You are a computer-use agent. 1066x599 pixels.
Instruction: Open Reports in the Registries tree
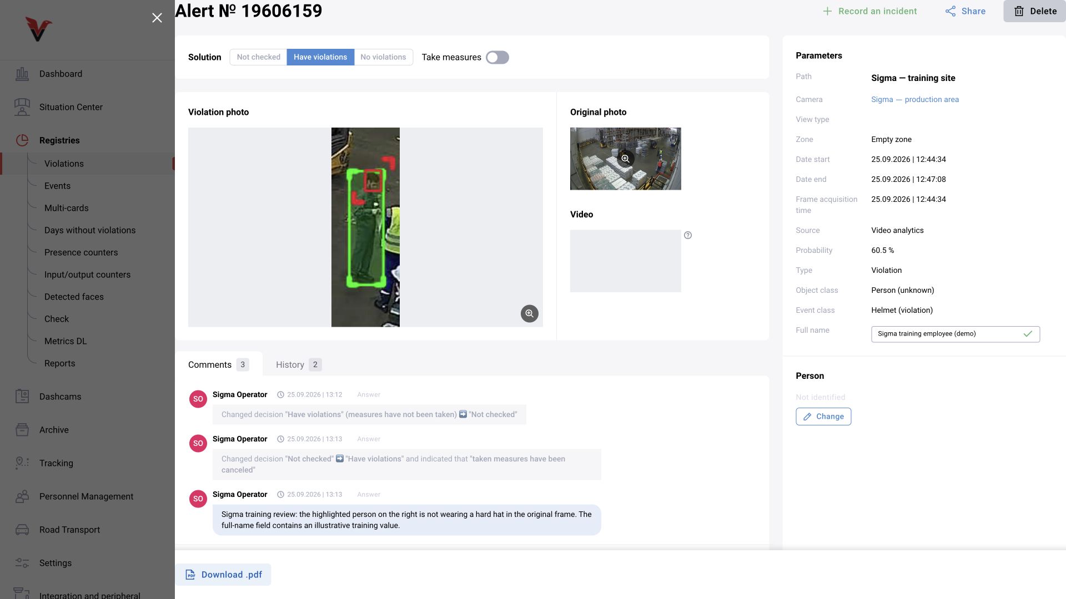coord(59,363)
